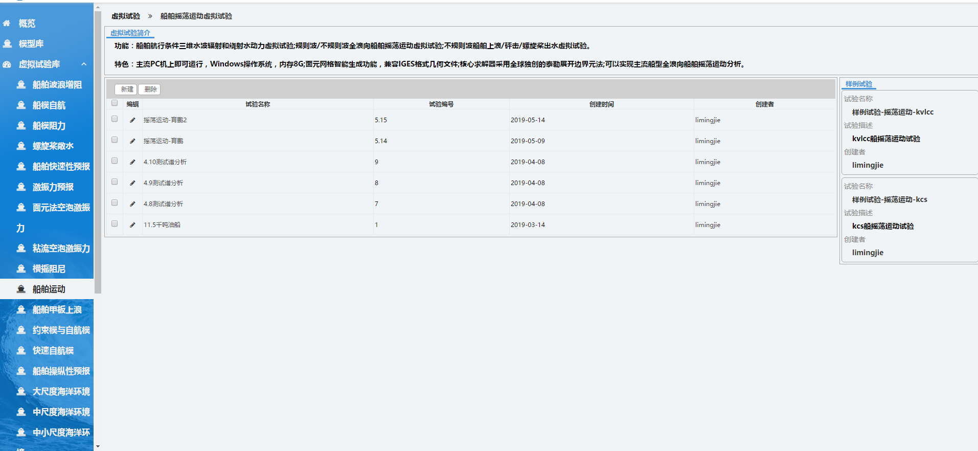This screenshot has height=451, width=978.
Task: Click the 删除 button
Action: click(x=150, y=89)
